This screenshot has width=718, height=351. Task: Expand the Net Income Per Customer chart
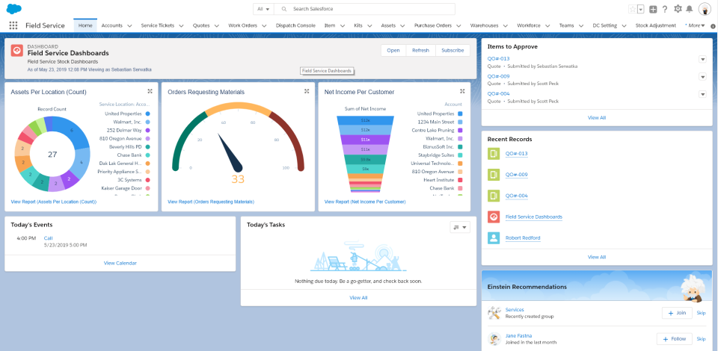tap(462, 91)
